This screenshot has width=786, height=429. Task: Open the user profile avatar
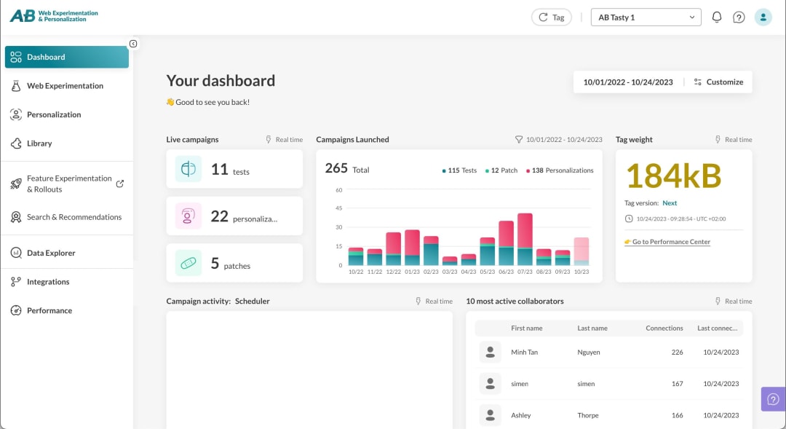(x=763, y=17)
